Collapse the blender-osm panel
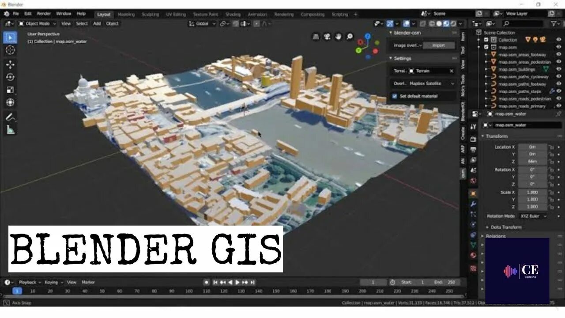565x318 pixels. pyautogui.click(x=405, y=33)
